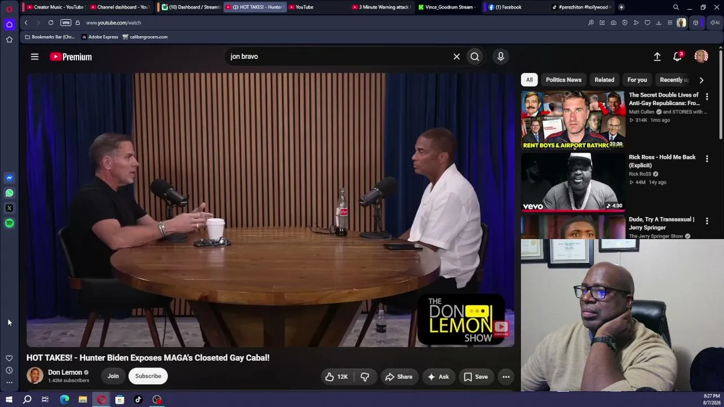The height and width of the screenshot is (407, 724).
Task: Open the Adobe Express bookmark
Action: click(100, 37)
